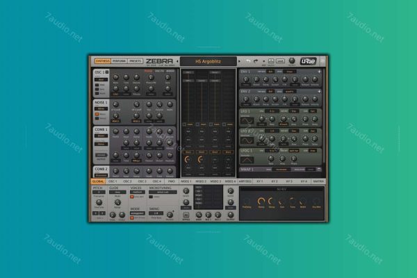
Task: Click the small icon beside OSC 1 title
Action: pyautogui.click(x=107, y=72)
